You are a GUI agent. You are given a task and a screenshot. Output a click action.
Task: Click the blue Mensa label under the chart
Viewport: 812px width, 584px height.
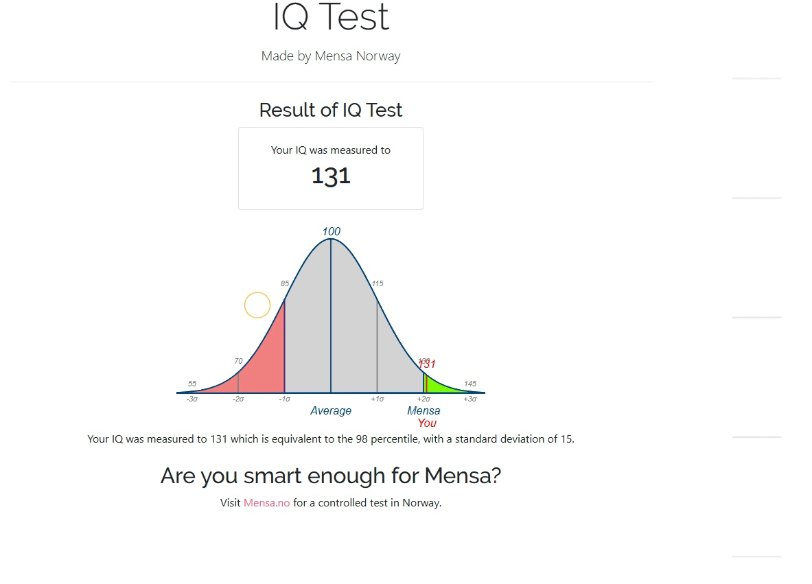pyautogui.click(x=424, y=410)
